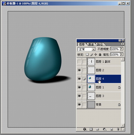The height and width of the screenshot is (135, 134).
Task: Click the 图层 4 thumbnail
Action: pos(91,79)
